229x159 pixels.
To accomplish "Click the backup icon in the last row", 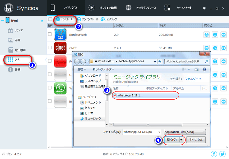I will (x=215, y=102).
